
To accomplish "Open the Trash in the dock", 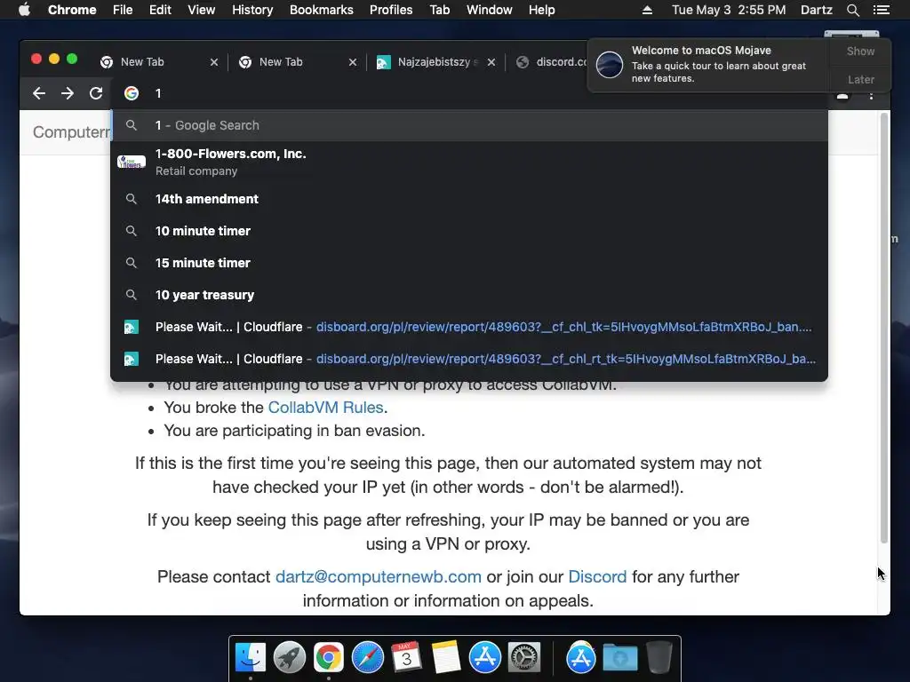I will (x=659, y=658).
